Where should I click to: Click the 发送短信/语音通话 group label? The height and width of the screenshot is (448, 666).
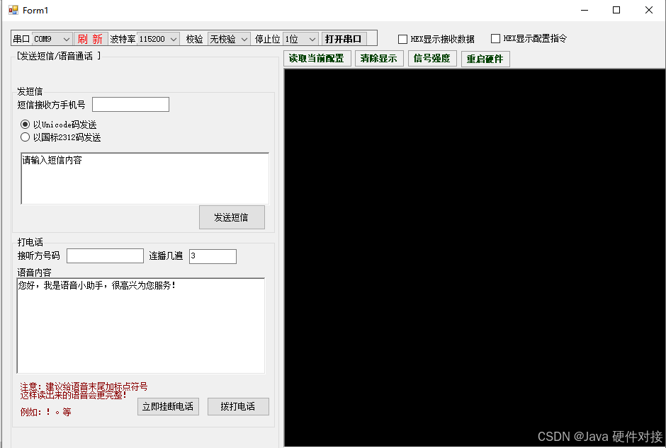(59, 56)
